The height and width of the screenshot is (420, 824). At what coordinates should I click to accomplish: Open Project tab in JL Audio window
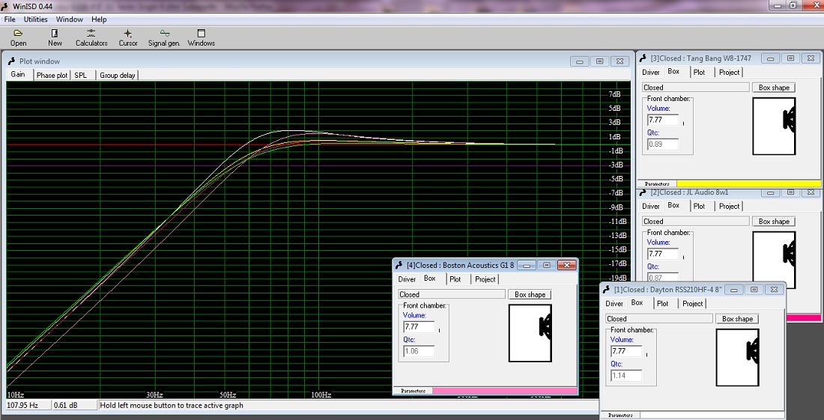pos(729,207)
